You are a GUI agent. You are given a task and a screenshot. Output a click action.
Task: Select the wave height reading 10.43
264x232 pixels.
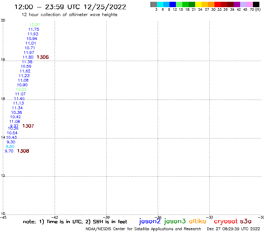click(x=11, y=137)
